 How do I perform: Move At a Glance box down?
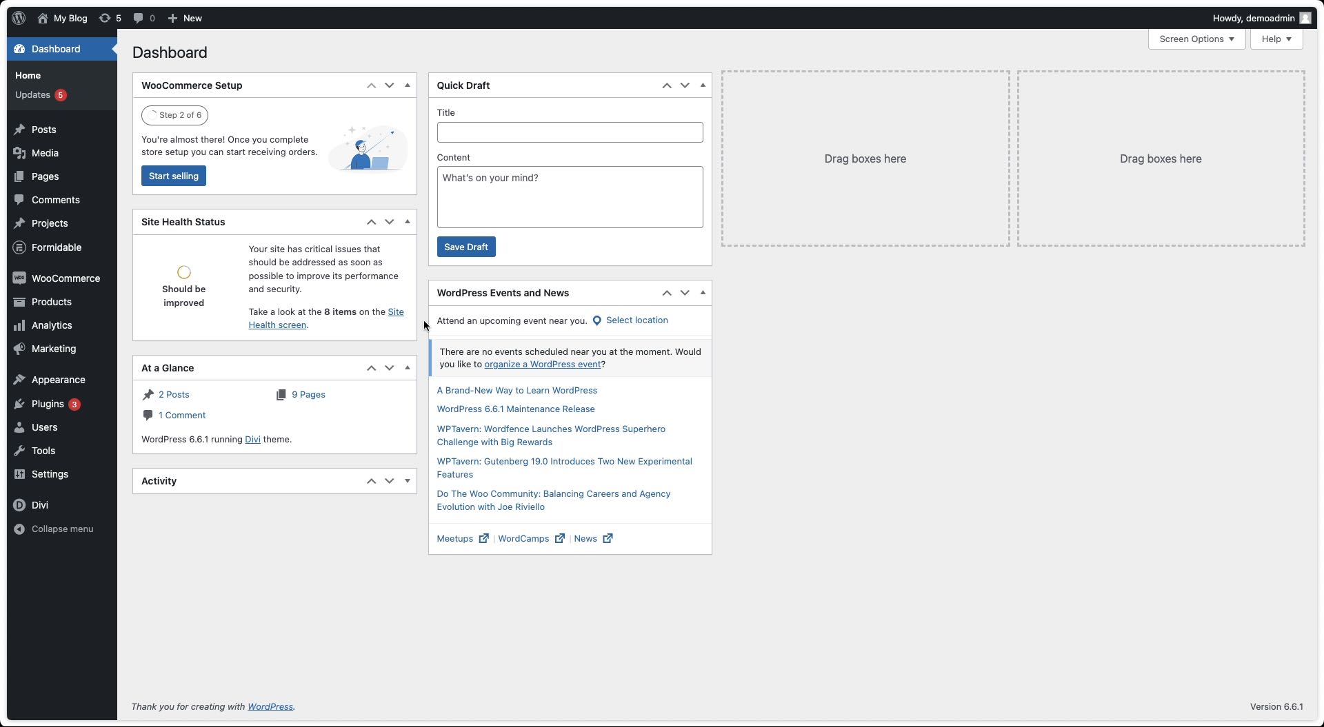click(390, 368)
